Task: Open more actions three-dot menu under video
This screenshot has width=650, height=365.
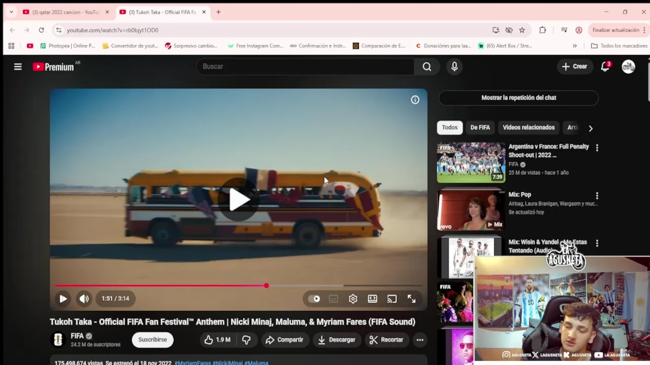Action: (420, 340)
